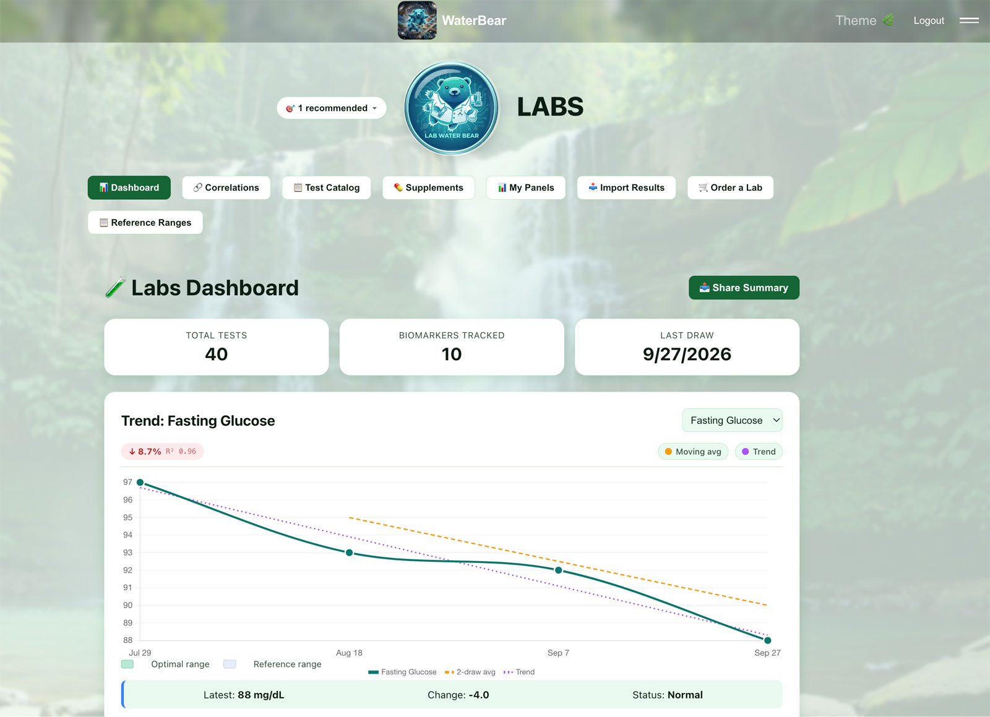Click the Share Summary button
The height and width of the screenshot is (717, 990).
(744, 288)
